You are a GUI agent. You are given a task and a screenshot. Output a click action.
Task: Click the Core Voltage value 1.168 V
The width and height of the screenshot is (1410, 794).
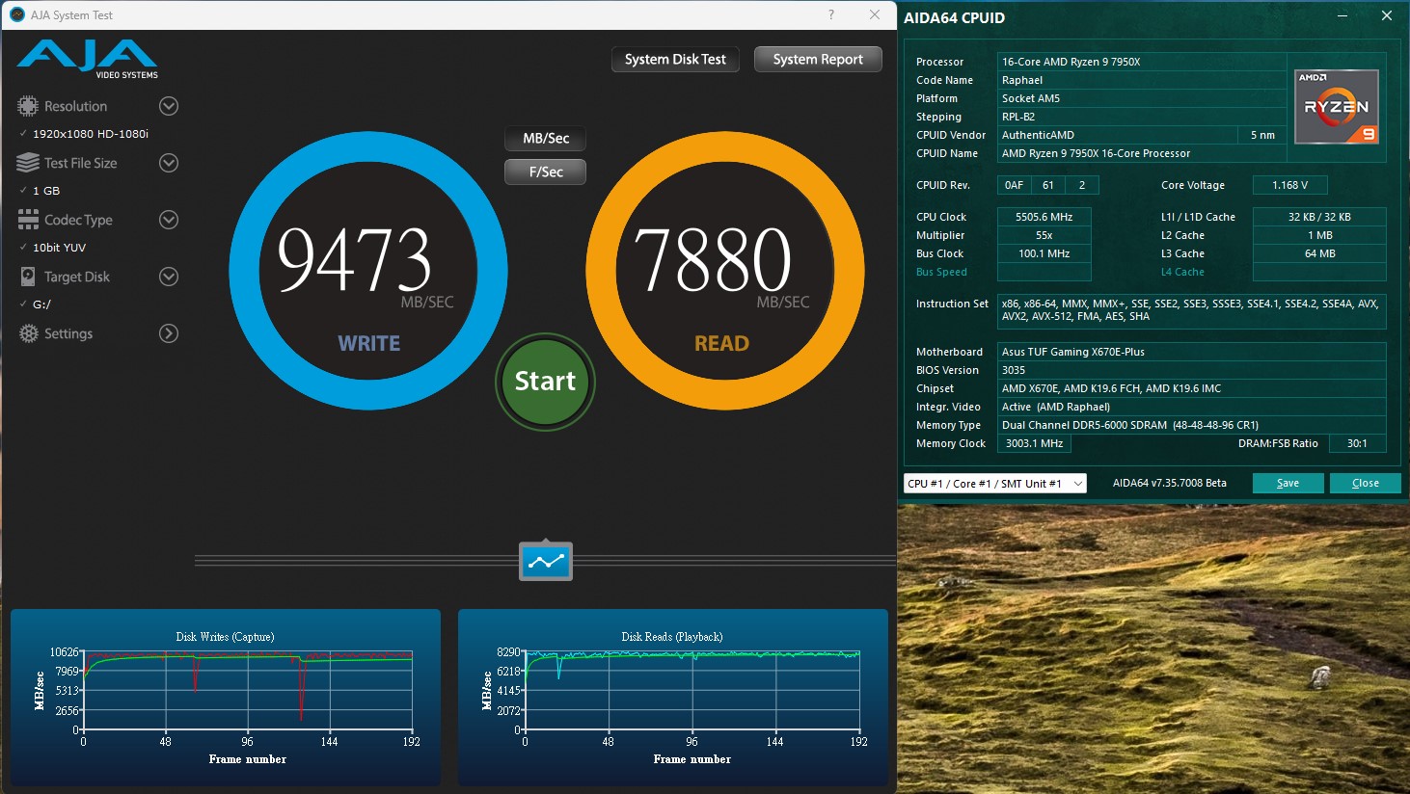[1289, 185]
